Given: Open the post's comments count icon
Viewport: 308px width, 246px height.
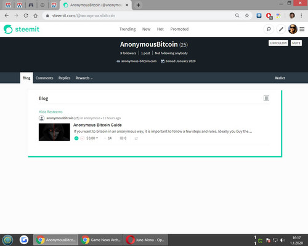Looking at the screenshot, I should 123,138.
